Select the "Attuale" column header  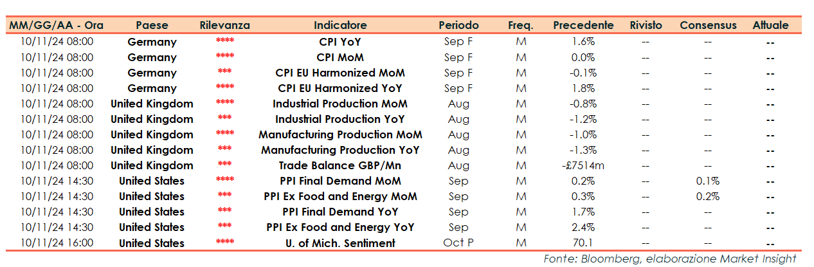coord(770,26)
